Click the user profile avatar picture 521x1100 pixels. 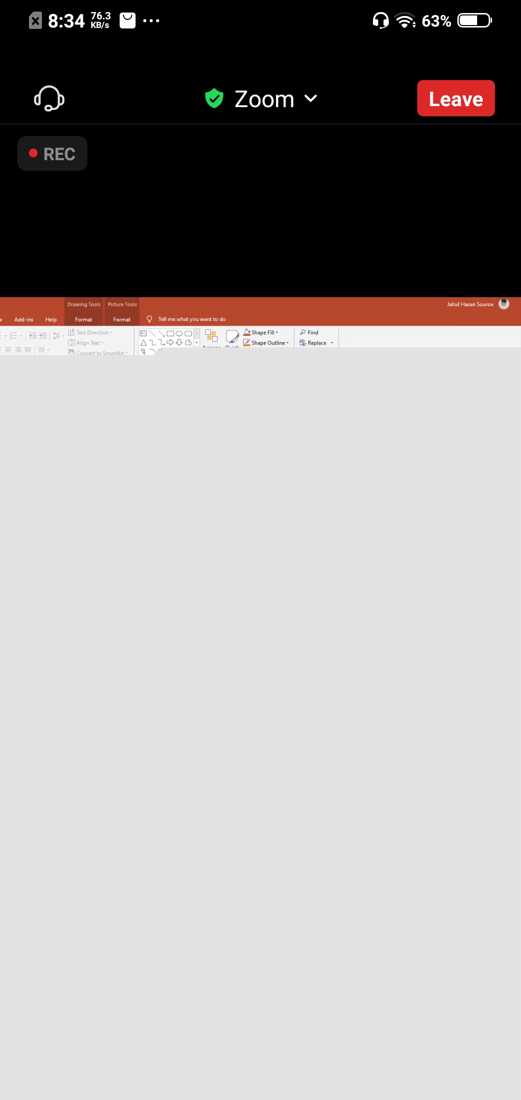pyautogui.click(x=504, y=303)
